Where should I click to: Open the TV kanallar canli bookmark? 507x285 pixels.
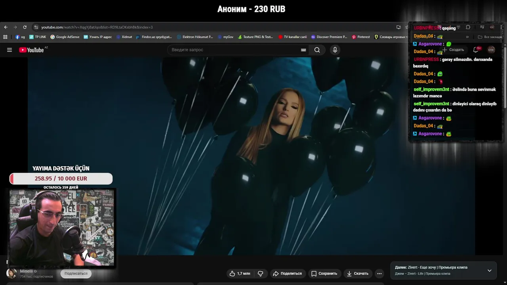(293, 37)
